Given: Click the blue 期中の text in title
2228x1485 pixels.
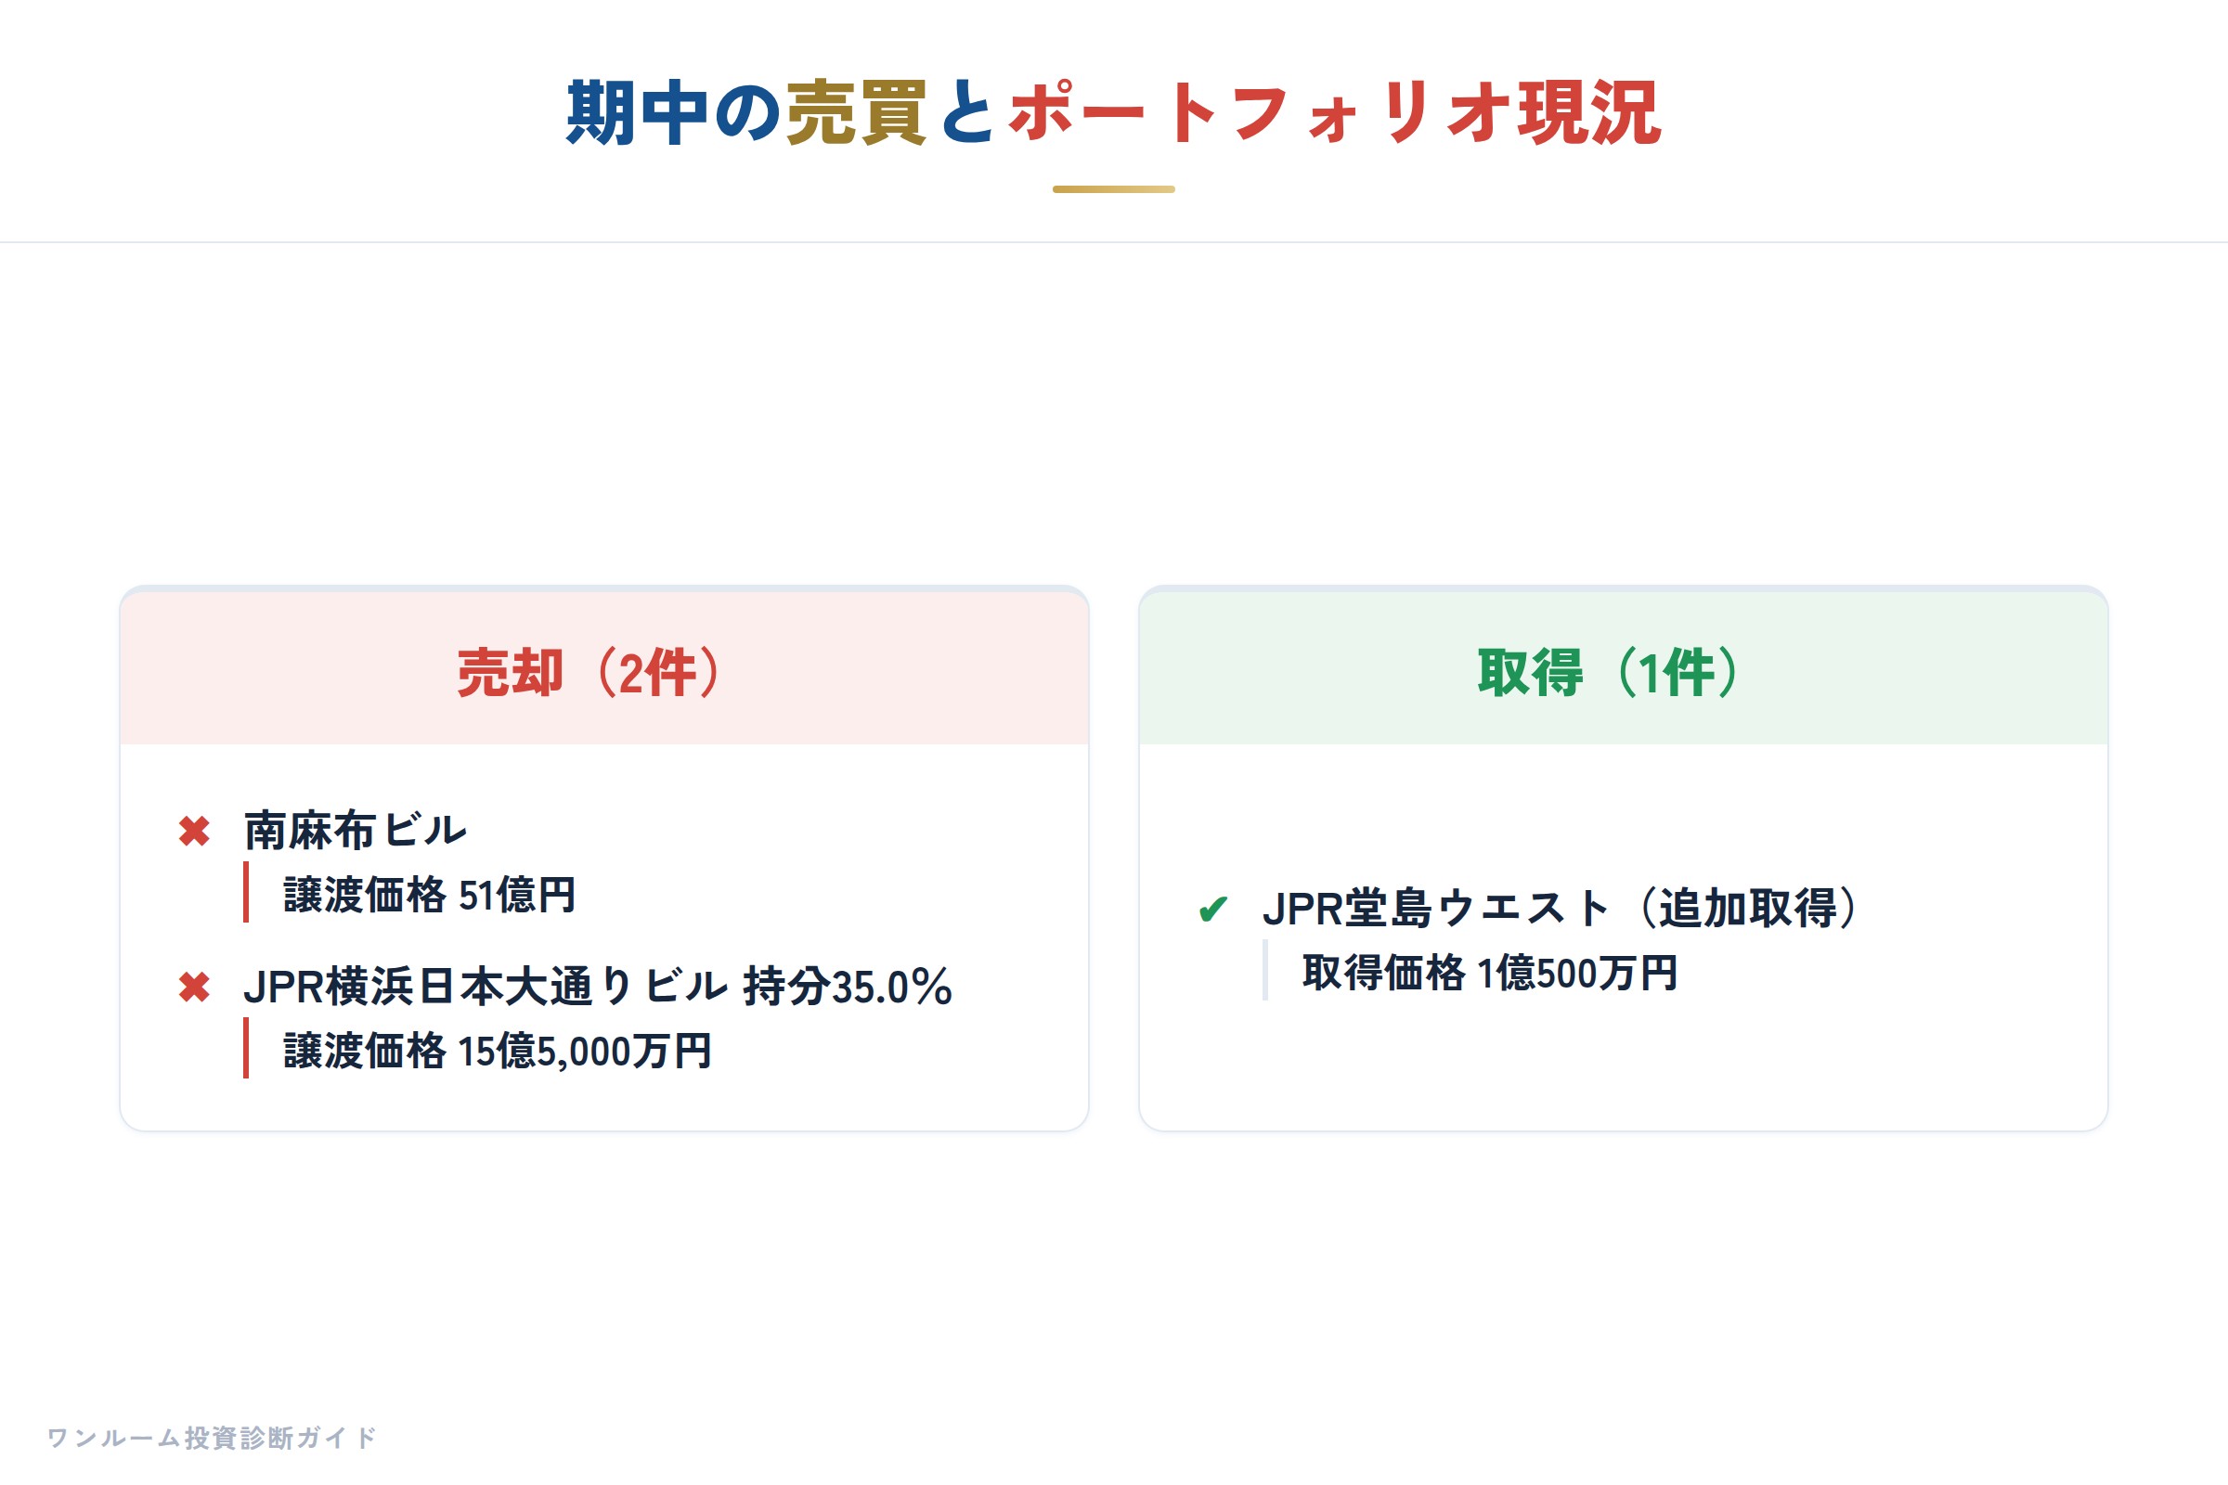Looking at the screenshot, I should point(674,113).
